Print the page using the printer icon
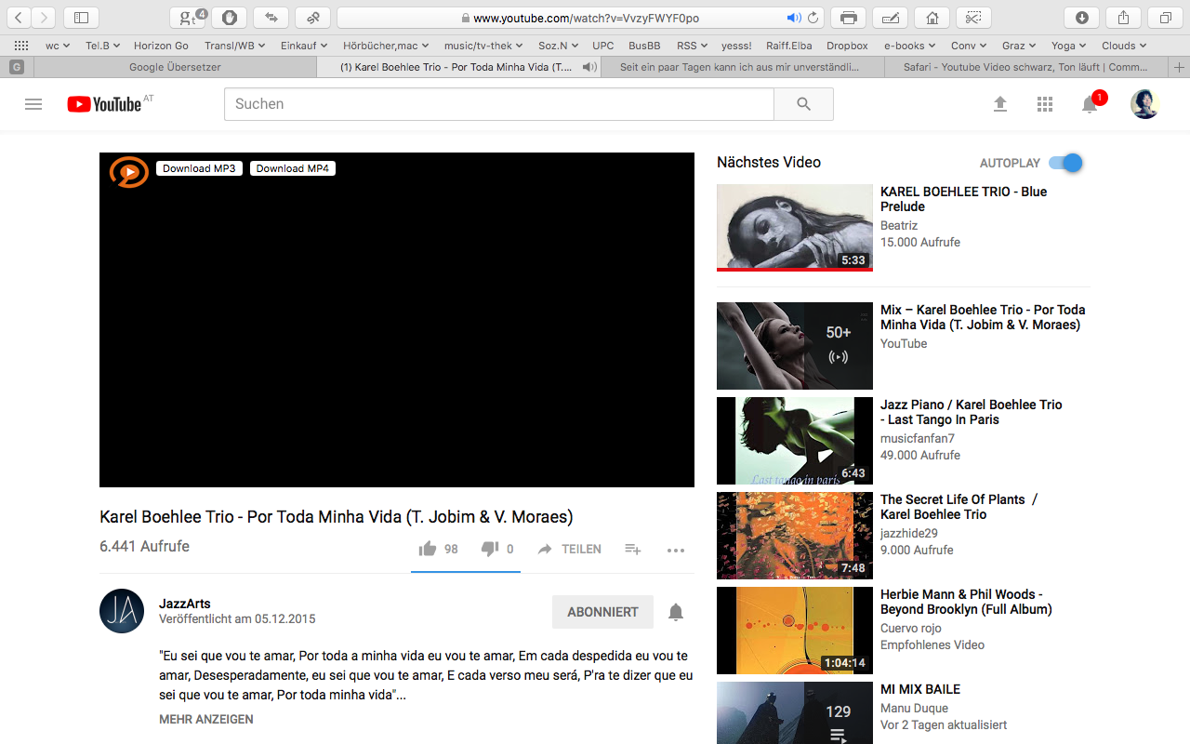Image resolution: width=1190 pixels, height=744 pixels. click(848, 18)
